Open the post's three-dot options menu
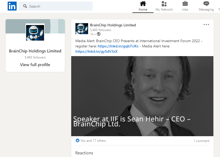The height and width of the screenshot is (157, 220). click(206, 24)
